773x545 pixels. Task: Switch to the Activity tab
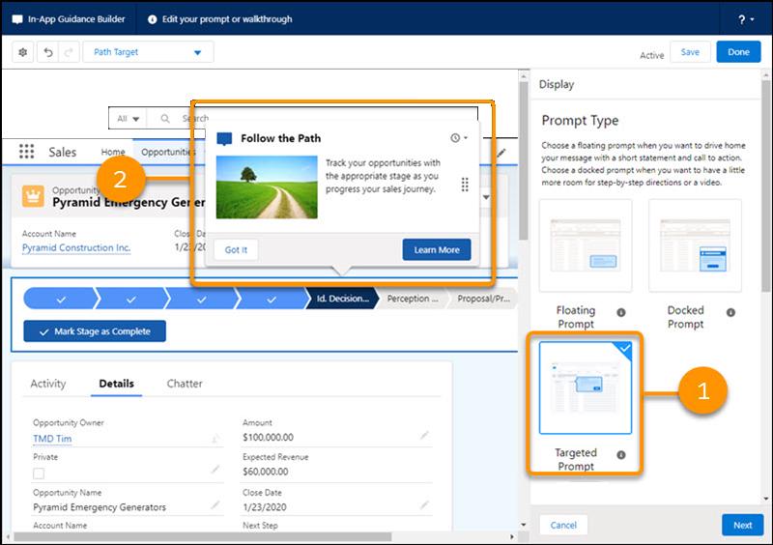pos(48,384)
